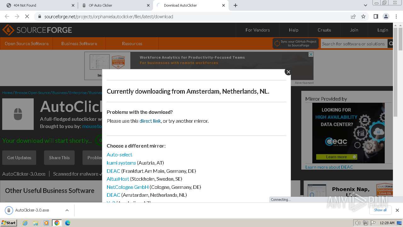This screenshot has height=227, width=403.
Task: Open the Open Source Software tab
Action: pyautogui.click(x=26, y=44)
